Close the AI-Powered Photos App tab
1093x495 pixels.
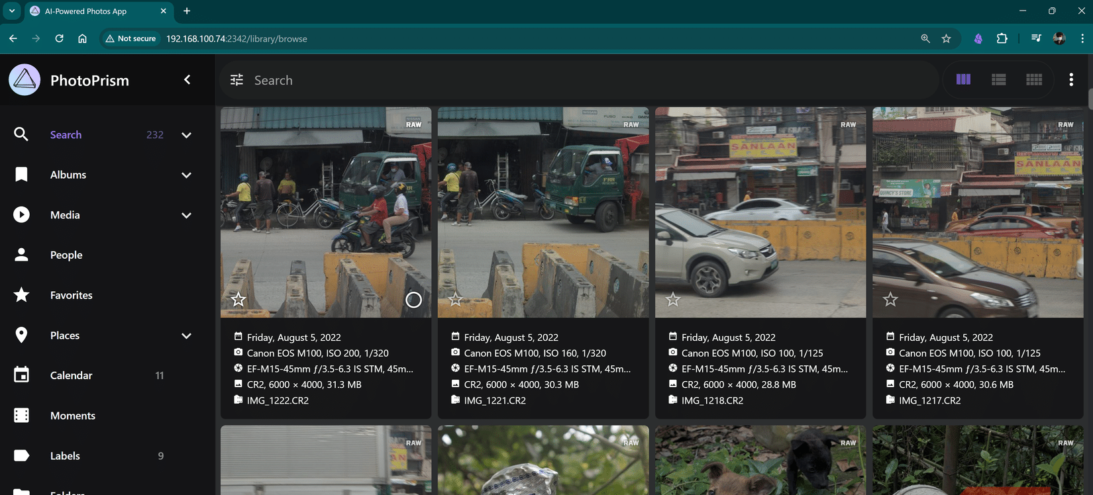[x=163, y=11]
